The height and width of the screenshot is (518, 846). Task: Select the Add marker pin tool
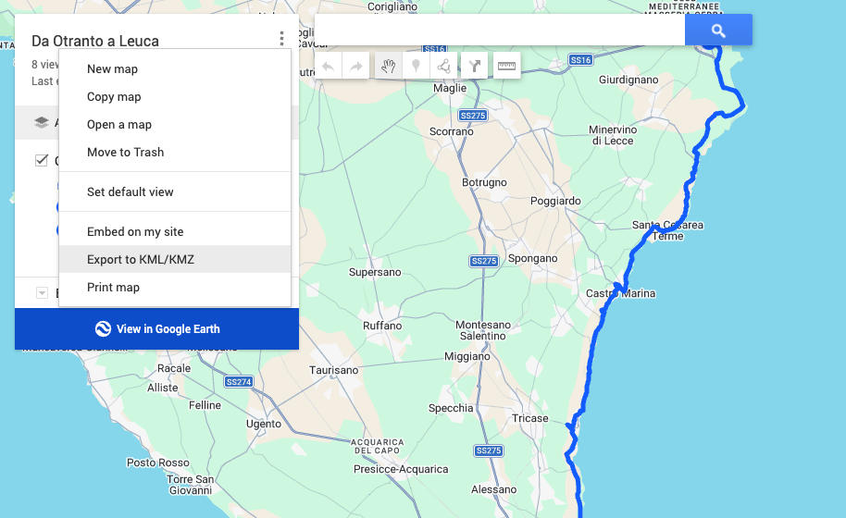(416, 66)
